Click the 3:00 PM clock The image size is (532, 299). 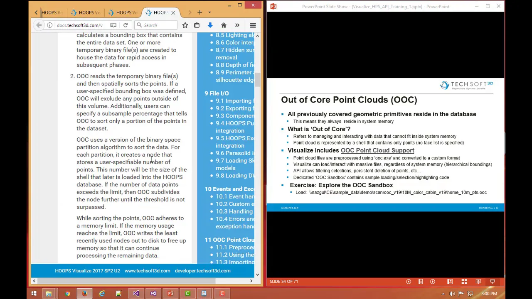click(489, 294)
